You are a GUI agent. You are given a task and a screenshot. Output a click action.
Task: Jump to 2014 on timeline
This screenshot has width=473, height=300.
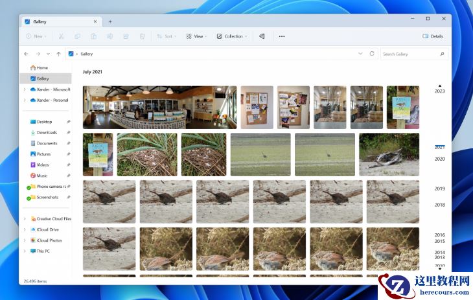click(439, 252)
